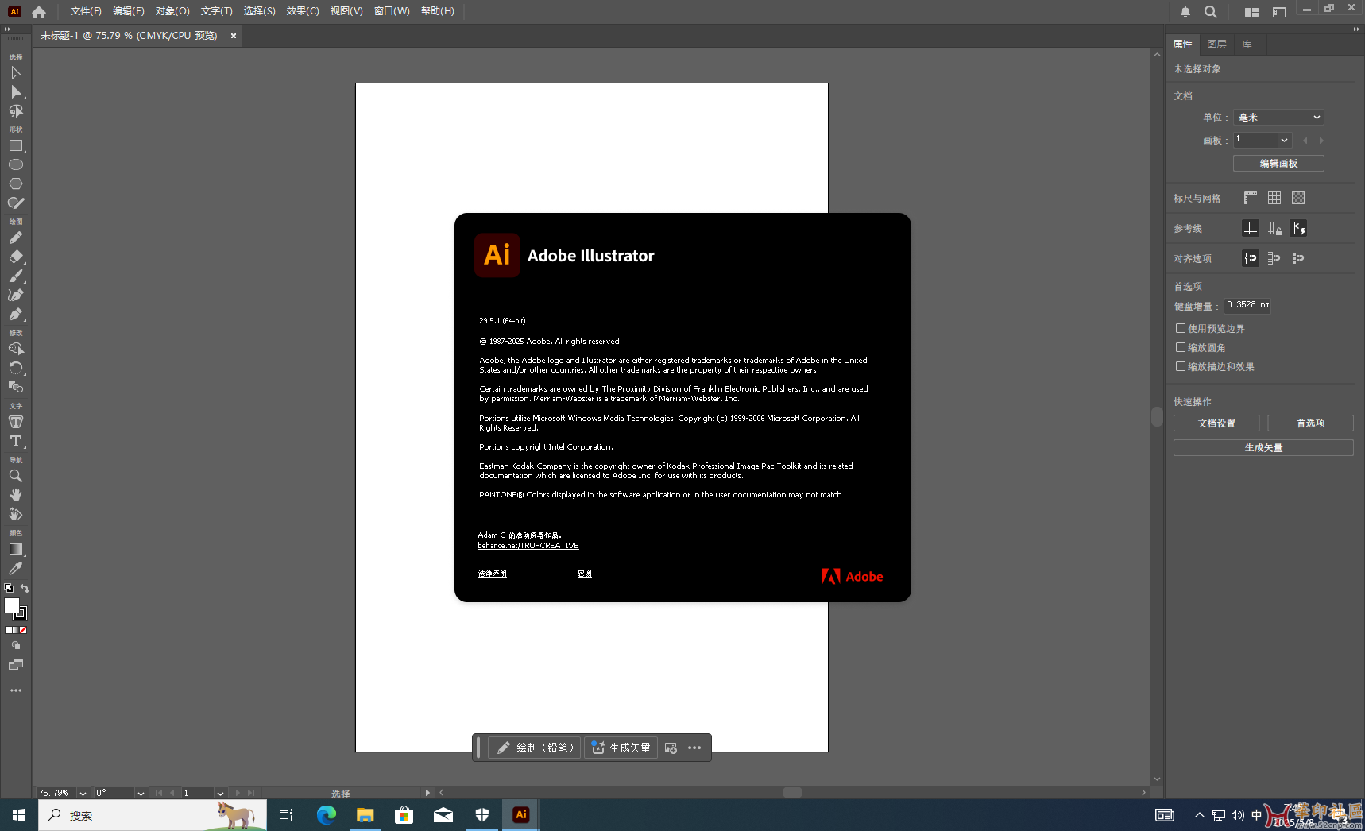
Task: Enable 缩放描边和效果 checkbox
Action: pos(1181,366)
